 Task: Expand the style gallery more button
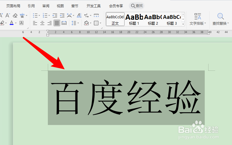[183, 24]
